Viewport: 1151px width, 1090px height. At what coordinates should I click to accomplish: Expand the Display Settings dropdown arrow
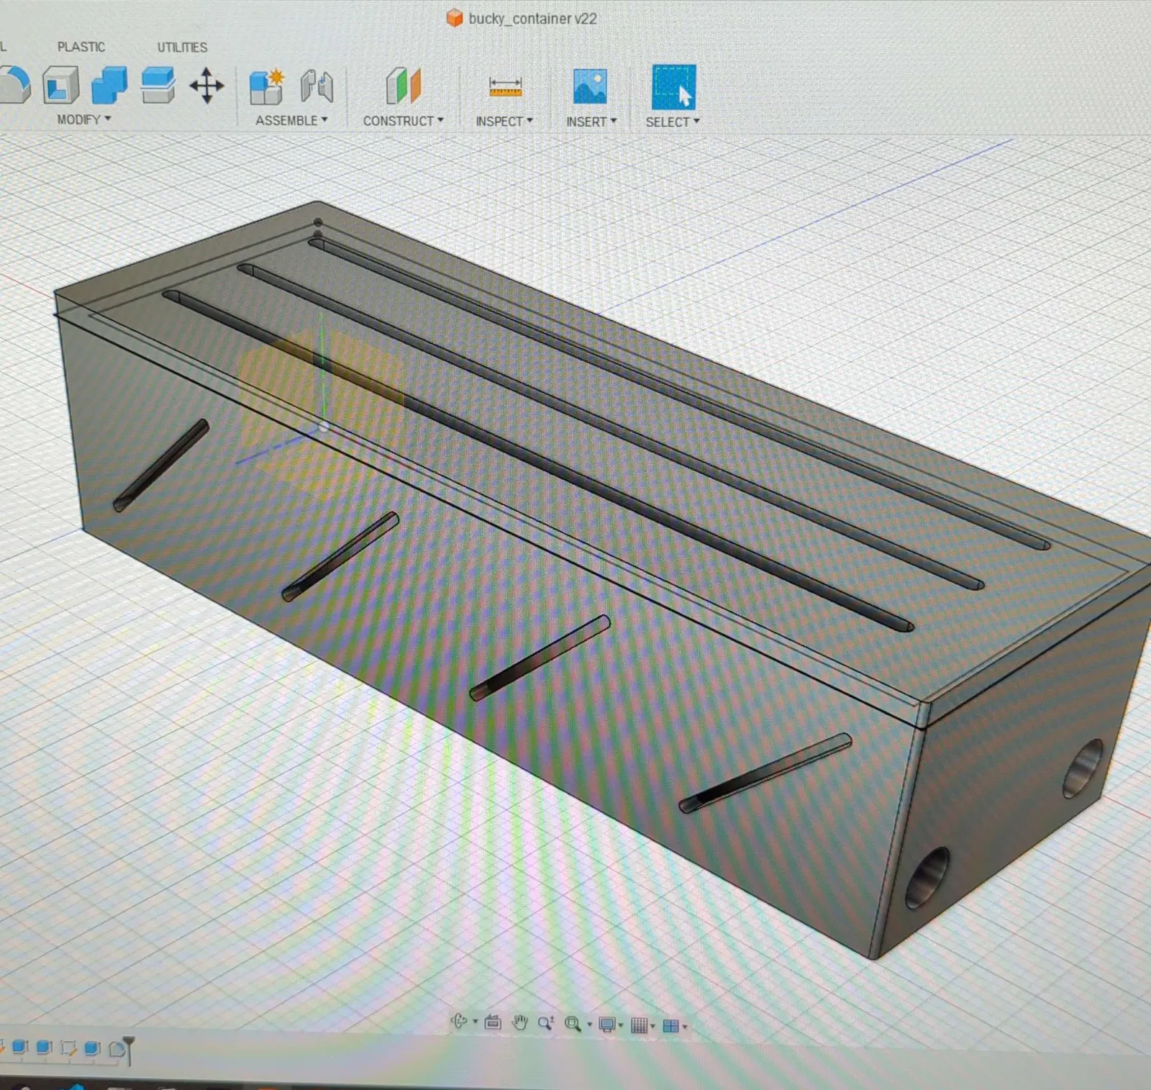(621, 1025)
